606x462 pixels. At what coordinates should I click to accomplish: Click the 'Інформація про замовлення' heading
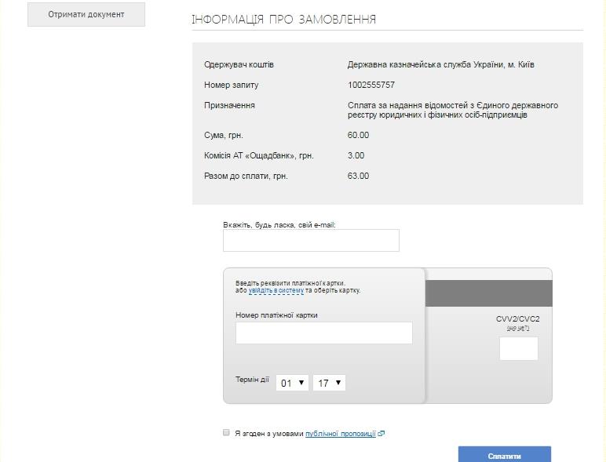pyautogui.click(x=283, y=19)
